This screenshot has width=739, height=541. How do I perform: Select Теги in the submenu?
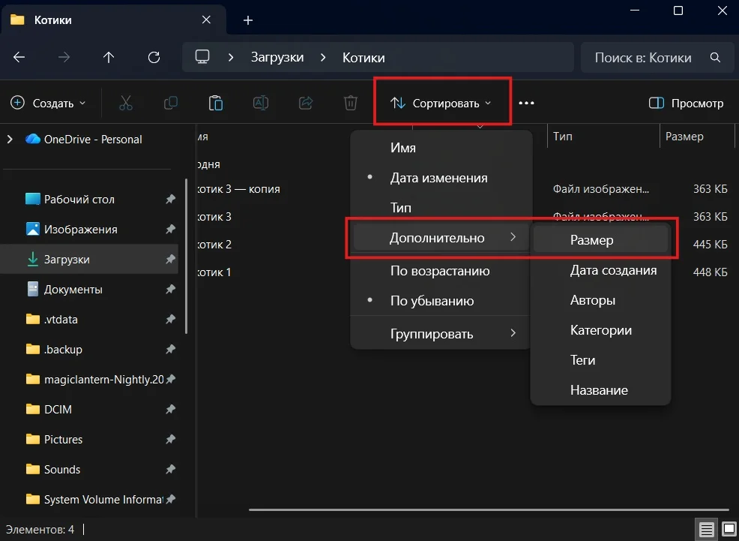point(600,360)
